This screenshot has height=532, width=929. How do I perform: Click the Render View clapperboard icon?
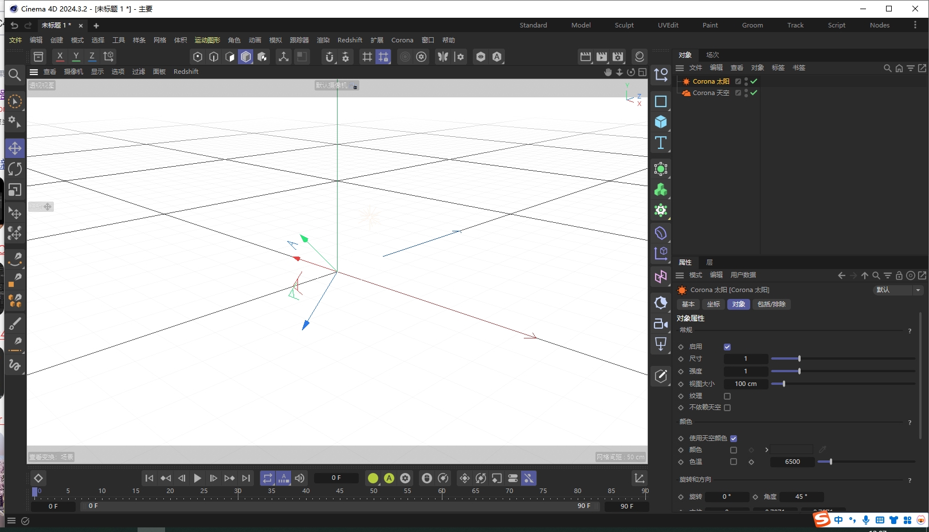click(586, 56)
